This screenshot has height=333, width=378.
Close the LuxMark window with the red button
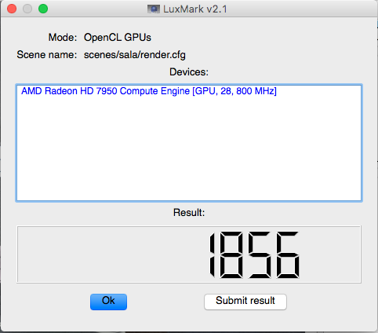pyautogui.click(x=12, y=9)
